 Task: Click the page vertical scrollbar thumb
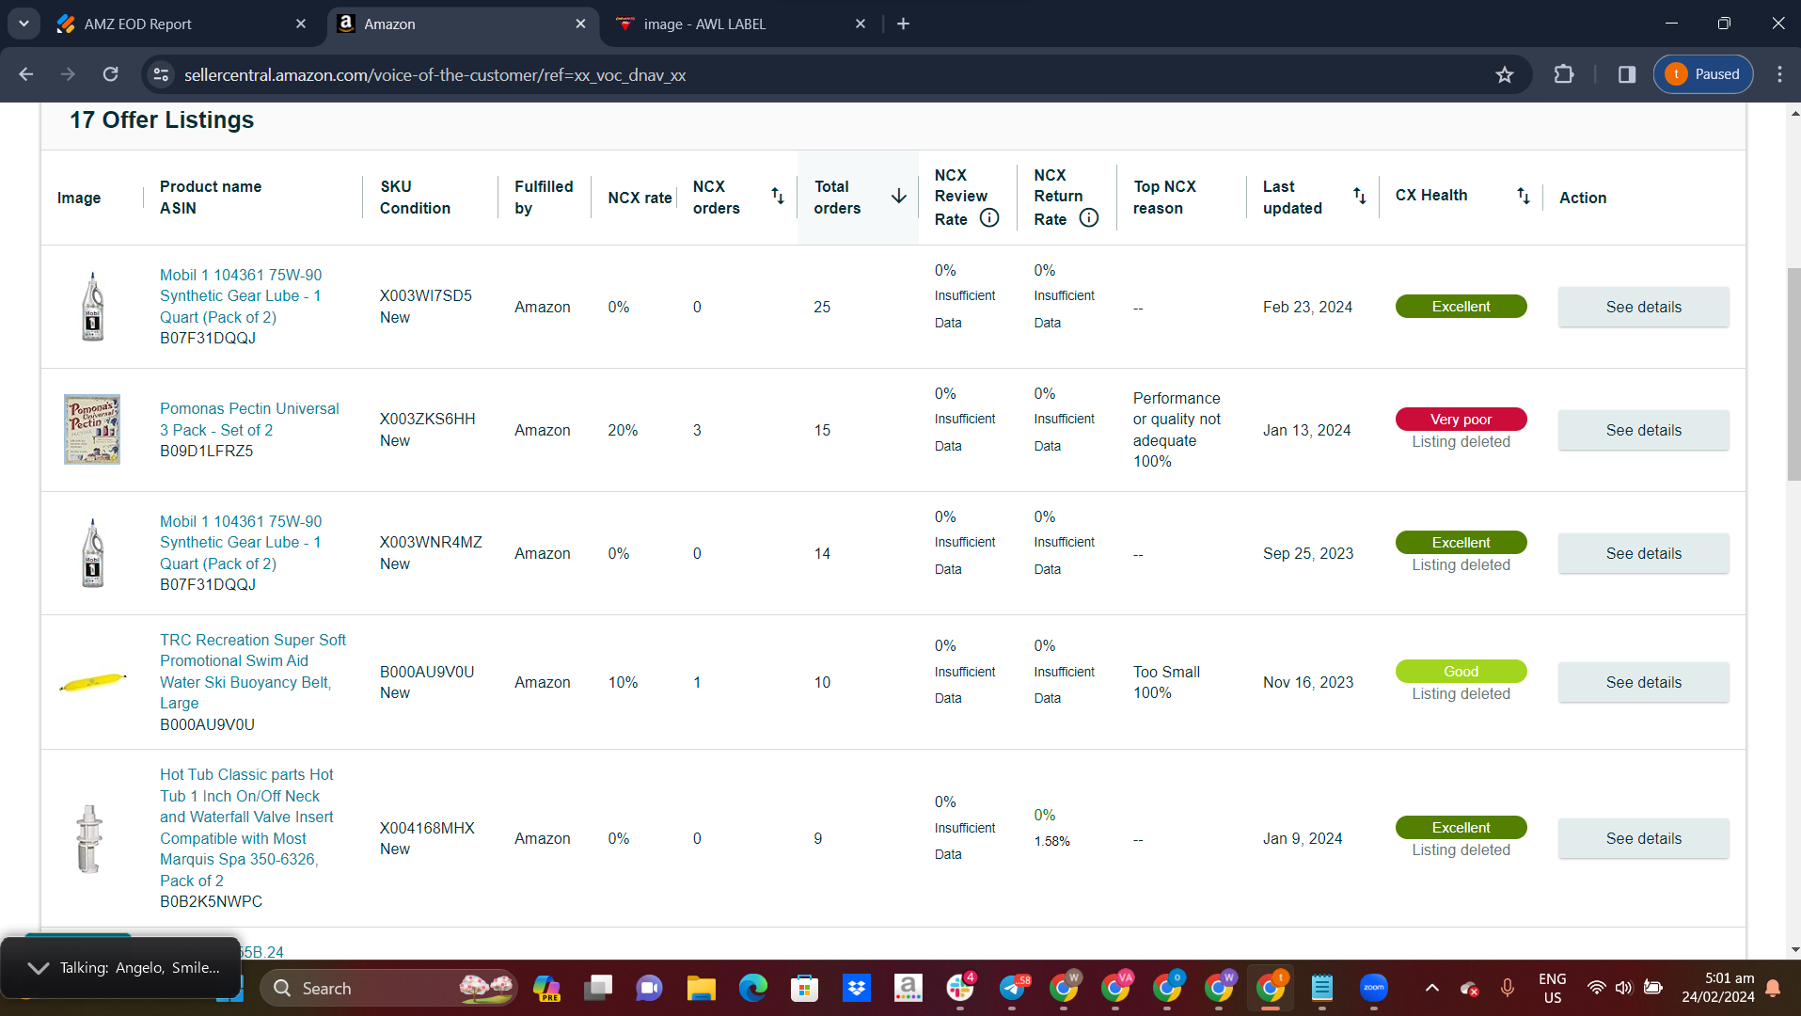[1793, 374]
